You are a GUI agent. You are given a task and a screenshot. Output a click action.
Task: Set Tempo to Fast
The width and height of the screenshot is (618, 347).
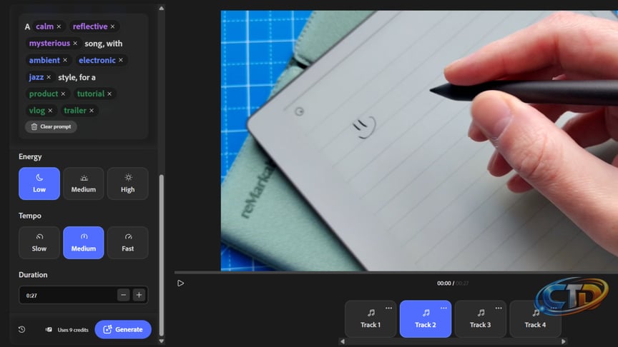[128, 242]
